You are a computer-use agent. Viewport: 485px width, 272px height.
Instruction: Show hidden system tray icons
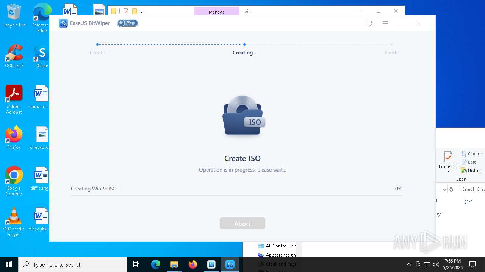click(x=408, y=264)
